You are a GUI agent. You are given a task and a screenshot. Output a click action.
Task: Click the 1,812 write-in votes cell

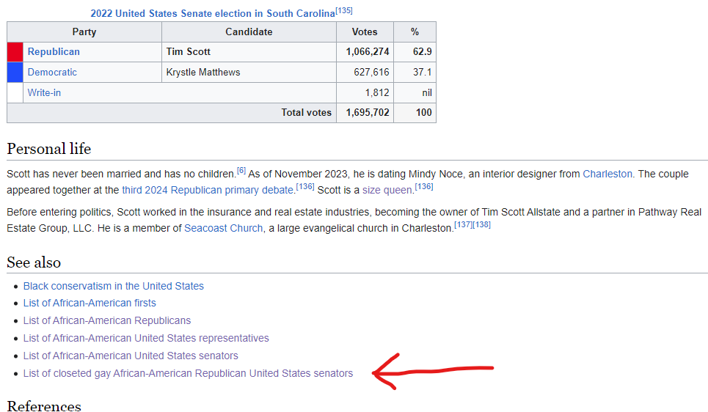pos(365,92)
